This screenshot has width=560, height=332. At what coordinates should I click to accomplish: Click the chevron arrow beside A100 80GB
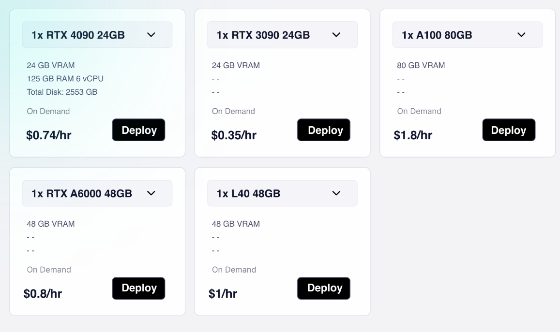[x=521, y=35]
